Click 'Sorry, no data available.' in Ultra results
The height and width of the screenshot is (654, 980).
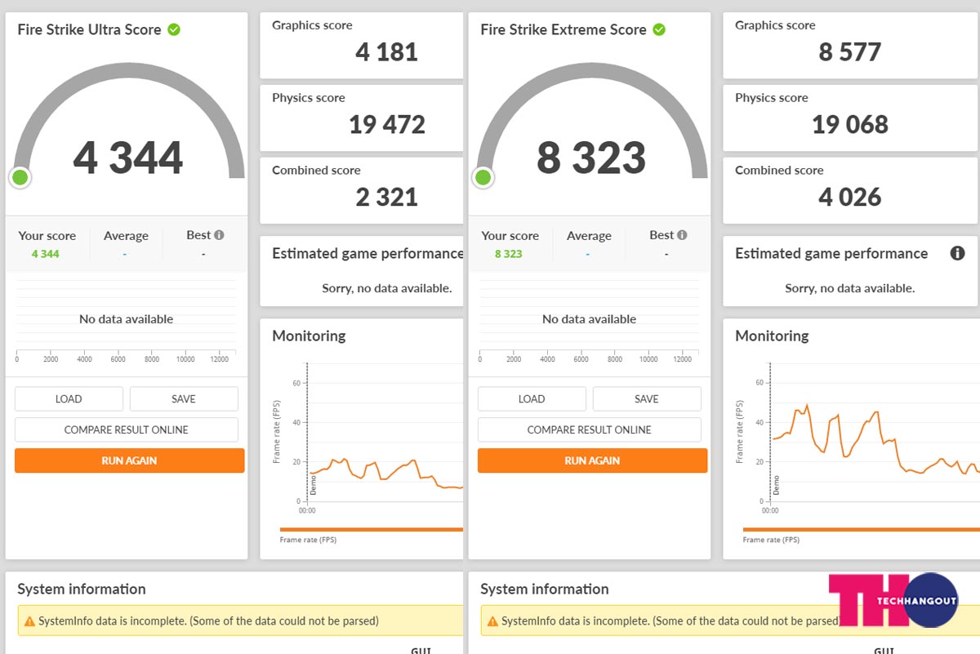(387, 288)
